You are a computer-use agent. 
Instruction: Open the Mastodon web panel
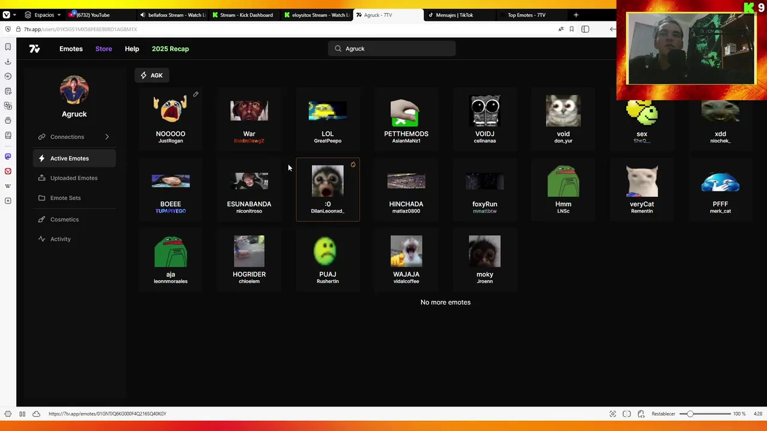pos(8,156)
